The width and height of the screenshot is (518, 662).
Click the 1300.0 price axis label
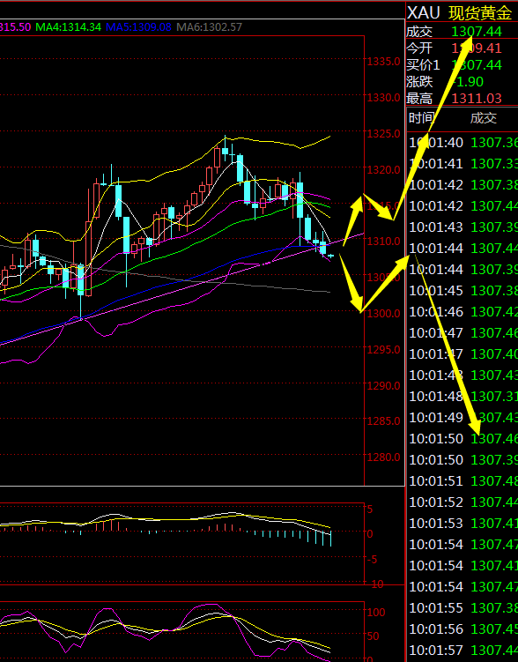point(383,313)
